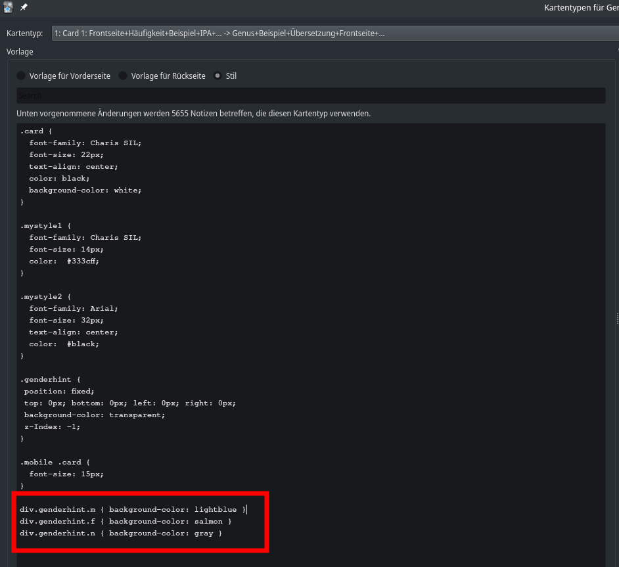Click the 'Vorlage' section label

(20, 52)
